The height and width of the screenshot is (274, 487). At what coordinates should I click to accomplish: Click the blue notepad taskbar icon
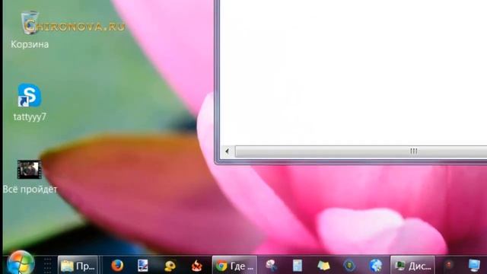298,266
